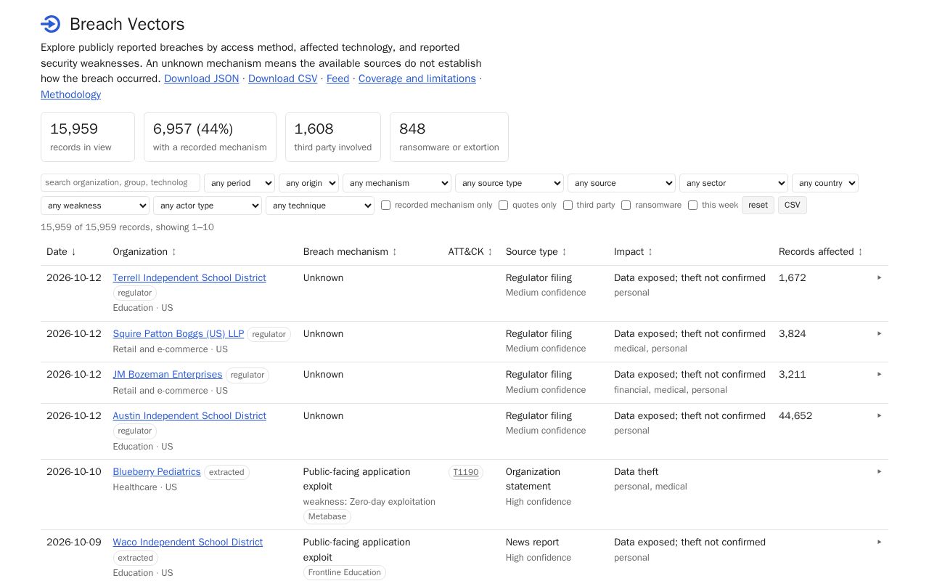Sort by Records affected column

821,252
